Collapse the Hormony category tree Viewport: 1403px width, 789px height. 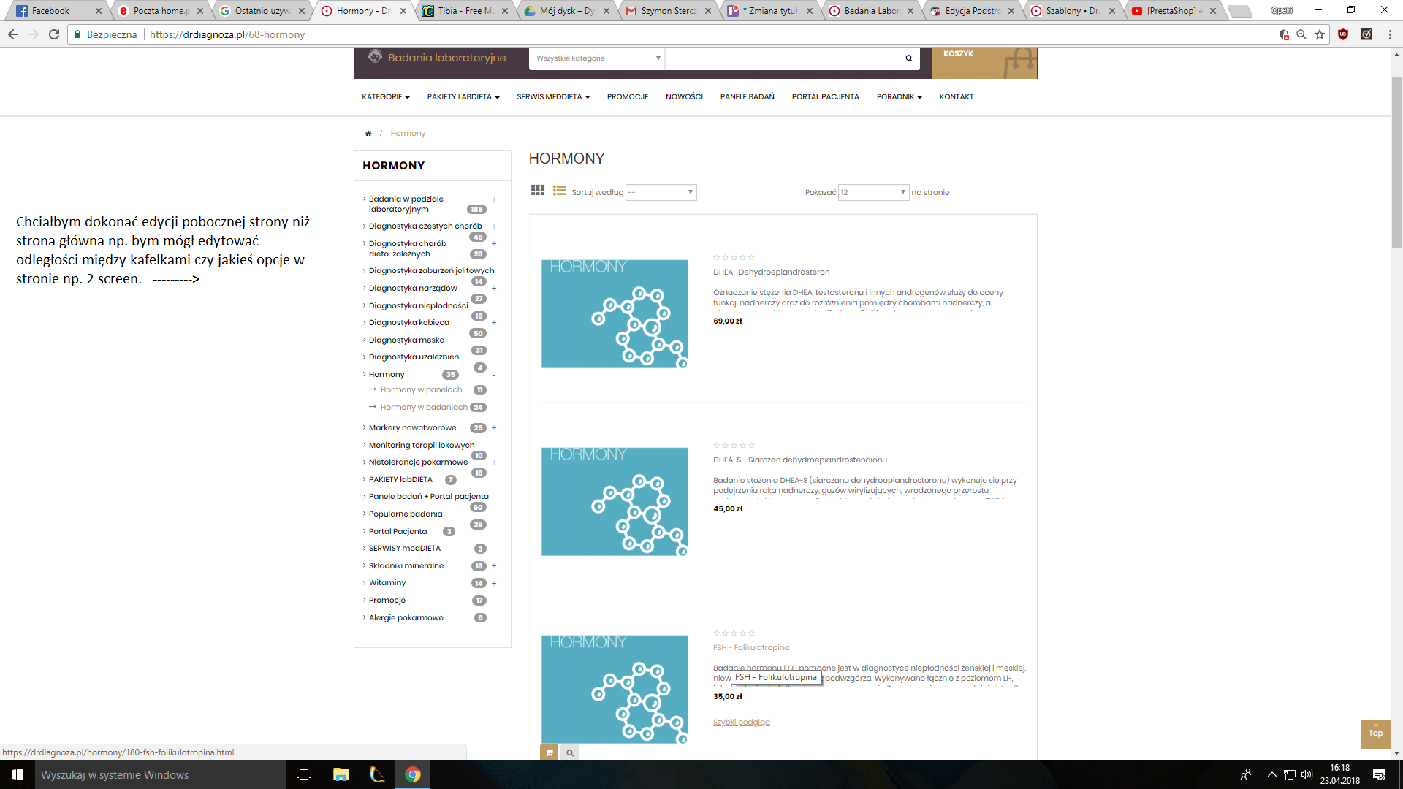click(x=494, y=375)
